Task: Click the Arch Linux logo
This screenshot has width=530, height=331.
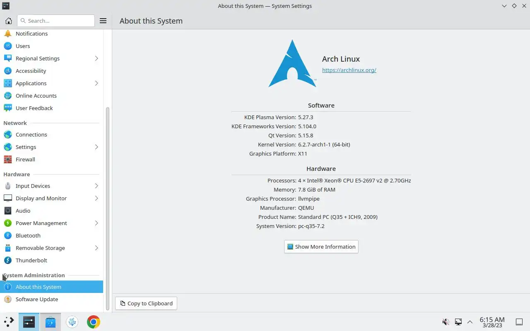Action: (x=292, y=63)
